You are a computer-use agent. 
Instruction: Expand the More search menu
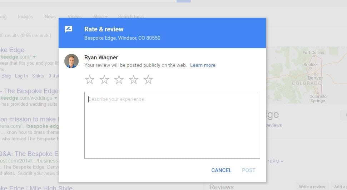click(x=100, y=16)
